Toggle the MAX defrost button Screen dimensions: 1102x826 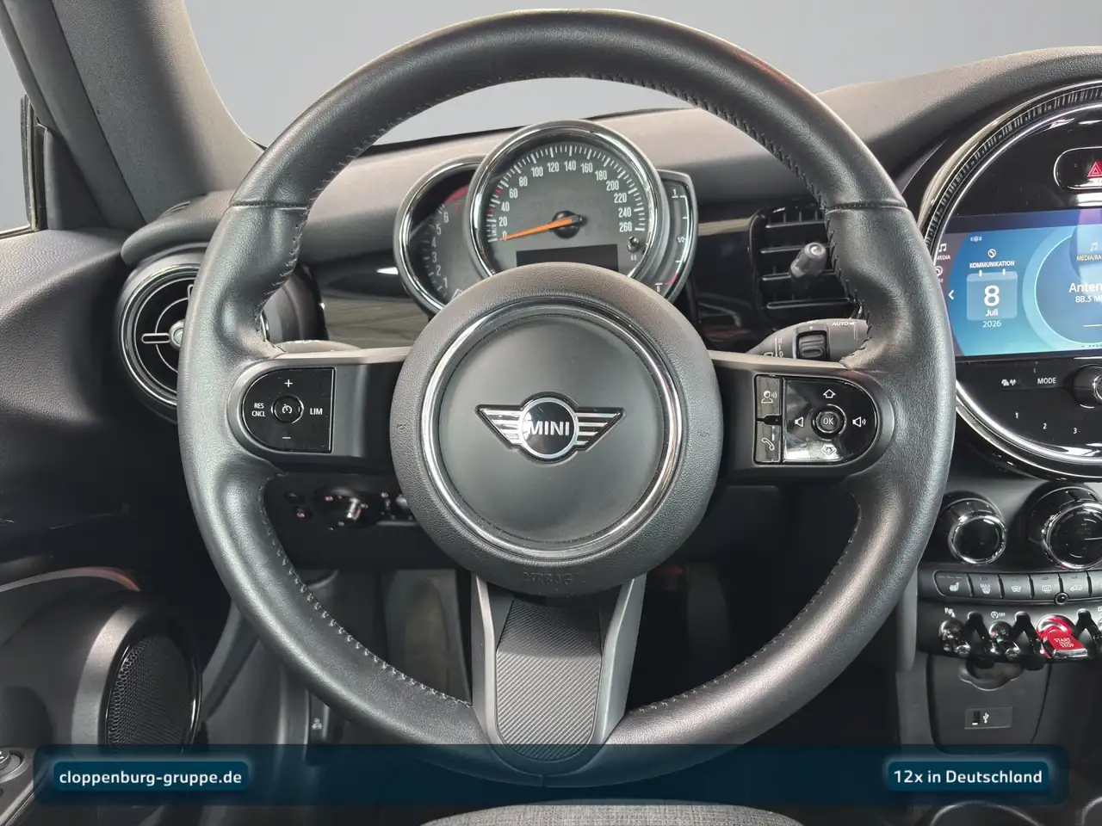(986, 587)
